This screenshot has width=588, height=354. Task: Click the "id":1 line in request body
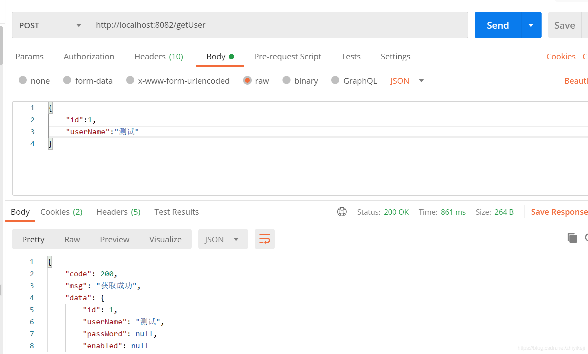coord(81,120)
